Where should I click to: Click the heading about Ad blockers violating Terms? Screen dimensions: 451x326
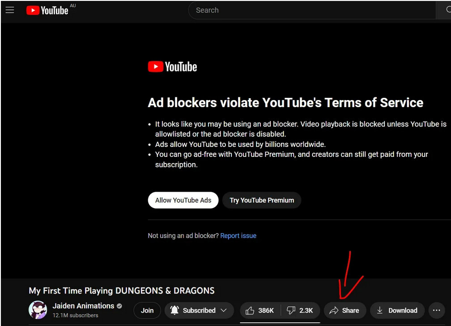tap(285, 102)
